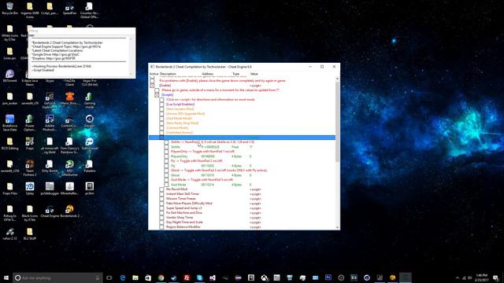Expand the [Unlimited Ammo] group checkbox
Screen dimensions: 504x283
click(161, 133)
